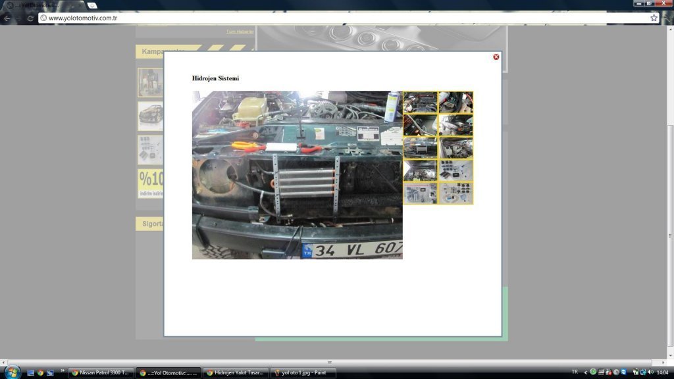The height and width of the screenshot is (379, 674).
Task: Select the bottom-left gallery thumbnail
Action: click(420, 193)
